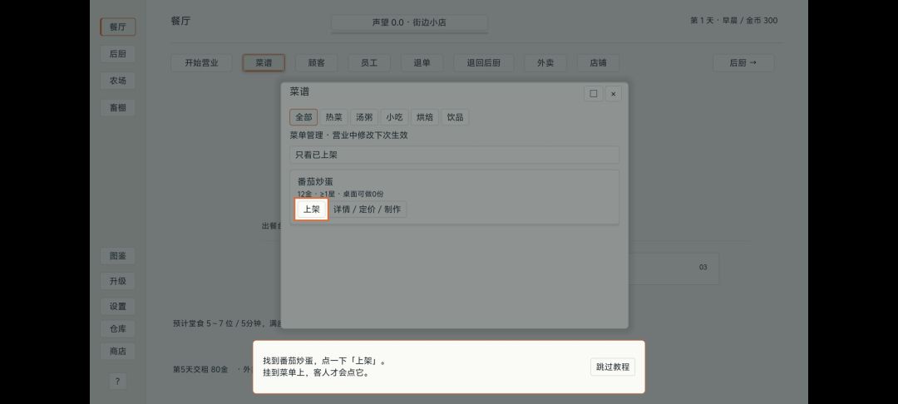
Task: Open 详情 / 定价 / 制作 for 番茄炒蛋
Action: click(x=368, y=209)
